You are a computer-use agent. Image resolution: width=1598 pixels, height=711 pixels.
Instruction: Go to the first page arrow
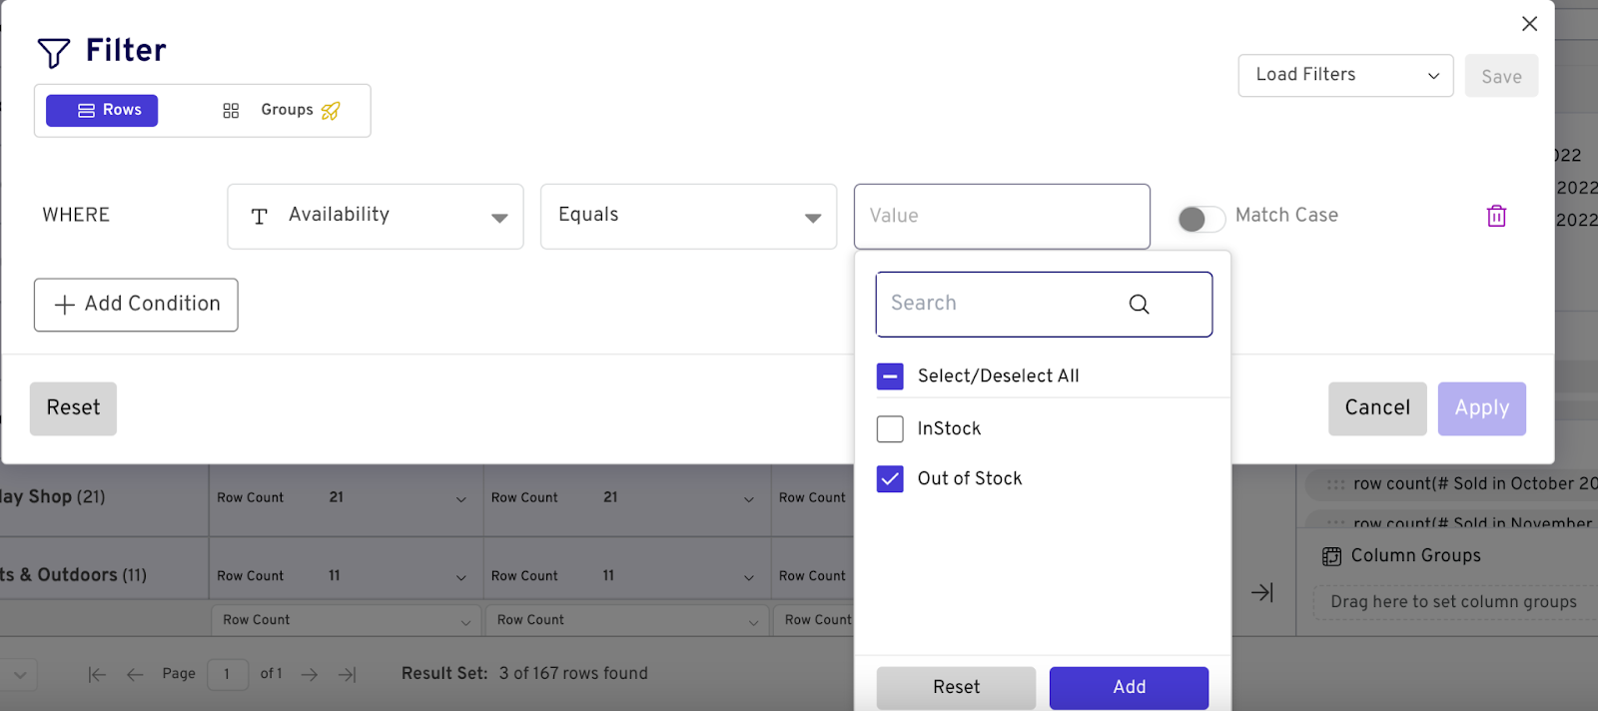[x=97, y=675]
